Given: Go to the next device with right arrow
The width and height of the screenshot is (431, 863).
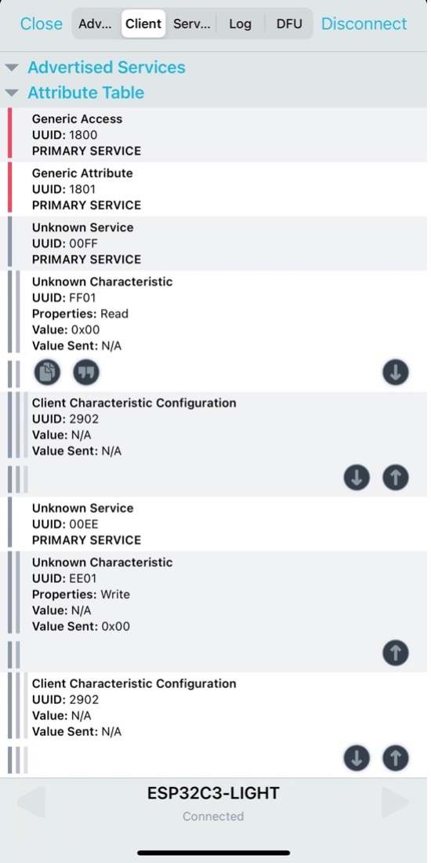Looking at the screenshot, I should coord(396,801).
